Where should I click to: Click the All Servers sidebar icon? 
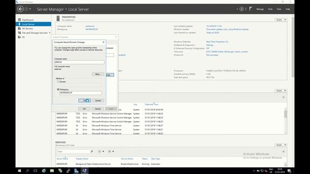coord(19,29)
